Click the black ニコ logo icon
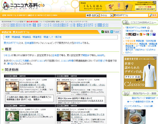158x124 pixels. [x=133, y=34]
